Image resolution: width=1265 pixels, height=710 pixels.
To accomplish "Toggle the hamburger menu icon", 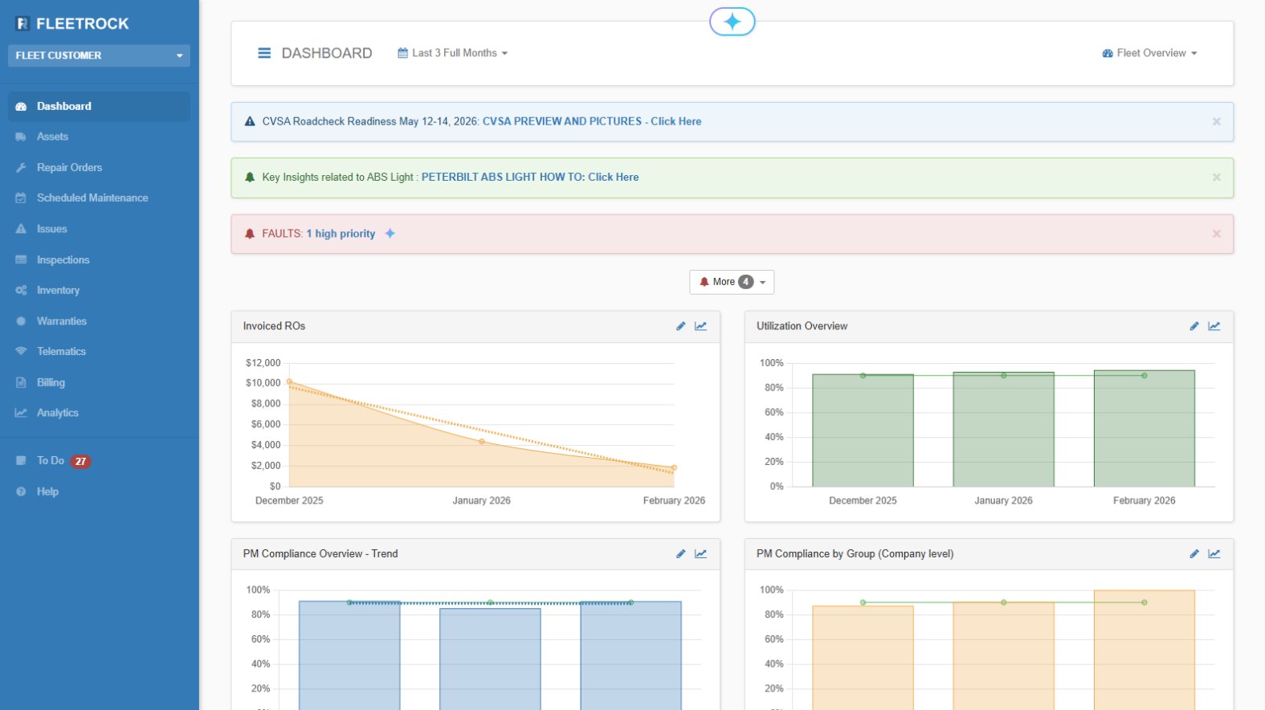I will (264, 53).
